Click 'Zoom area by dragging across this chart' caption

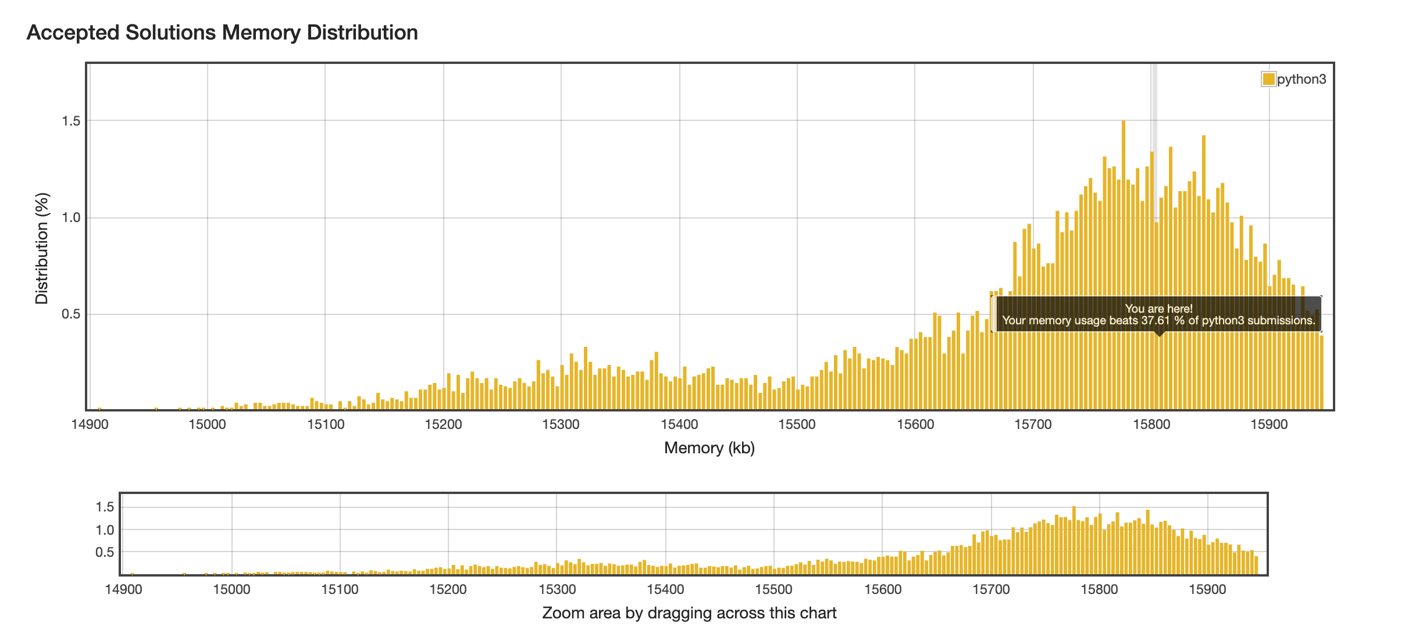coord(689,613)
